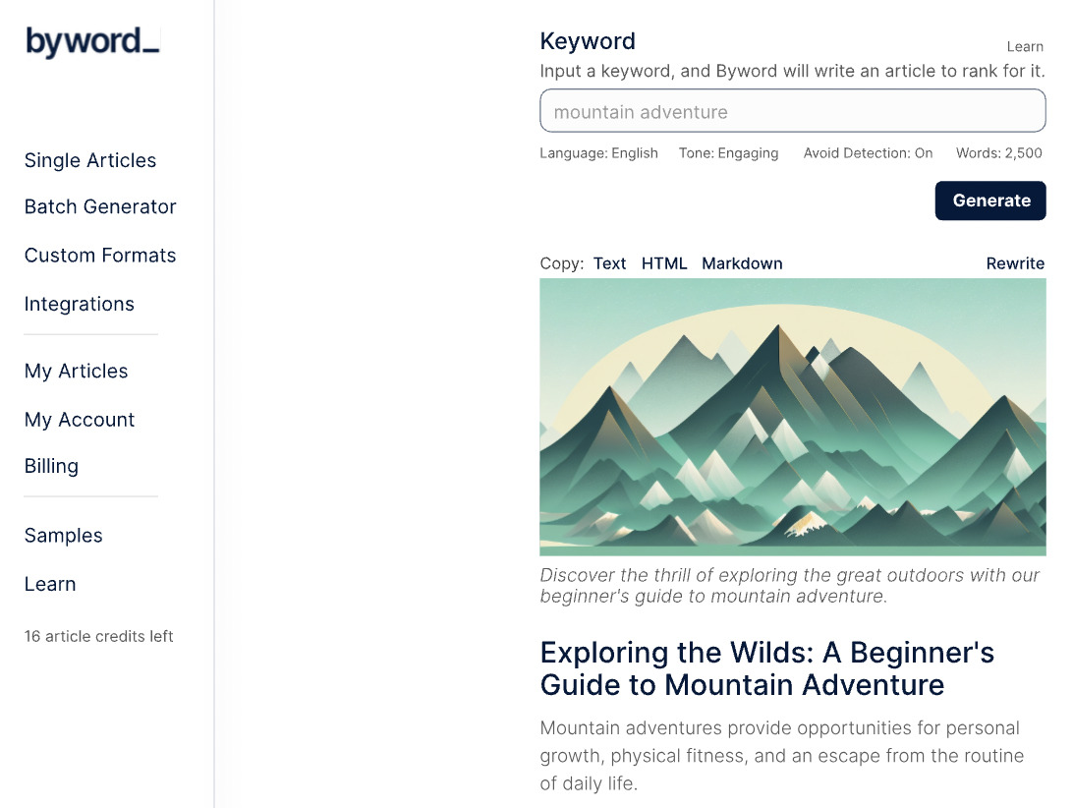Screen dimensions: 1073x808
Task: Open the Batch Generator section
Action: (x=100, y=206)
